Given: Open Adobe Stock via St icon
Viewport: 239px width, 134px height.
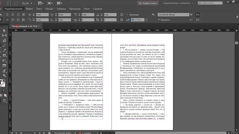Looking at the screenshot, I should click(x=16, y=3).
